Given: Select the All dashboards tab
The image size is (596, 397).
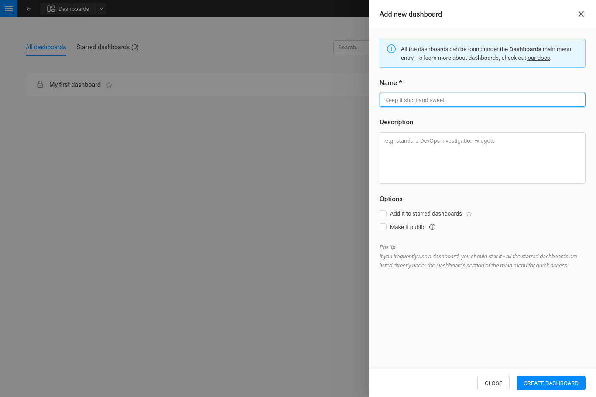Looking at the screenshot, I should [x=45, y=47].
